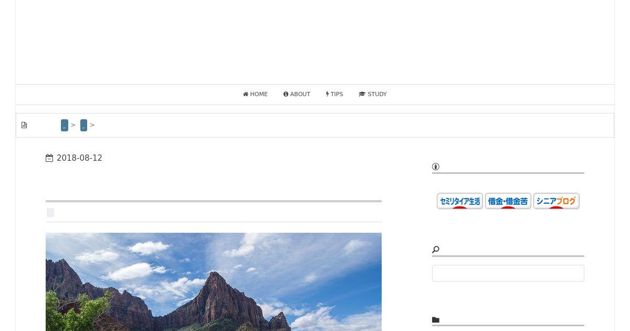Image resolution: width=630 pixels, height=331 pixels.
Task: Click the シニアブログ ranking banner
Action: pos(556,201)
